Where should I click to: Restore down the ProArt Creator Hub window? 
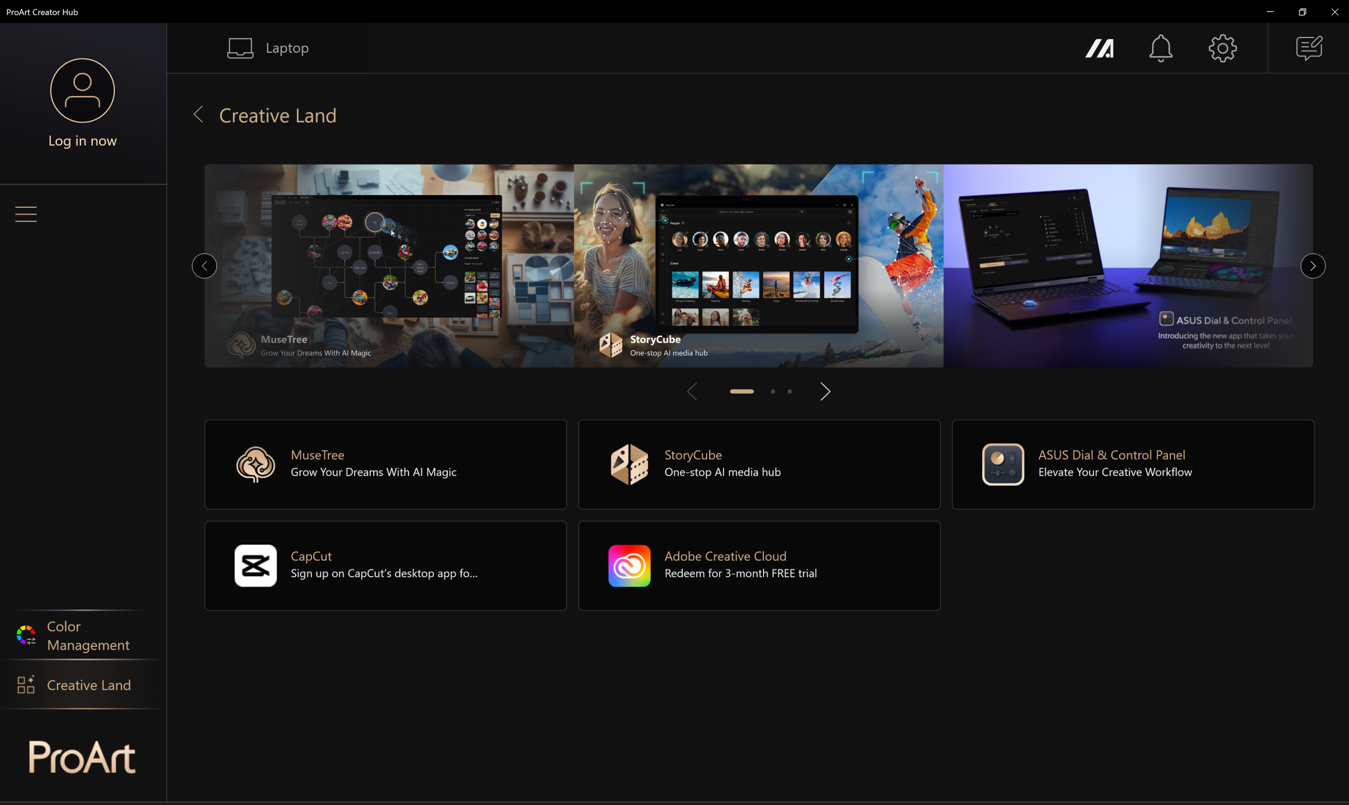(x=1303, y=12)
